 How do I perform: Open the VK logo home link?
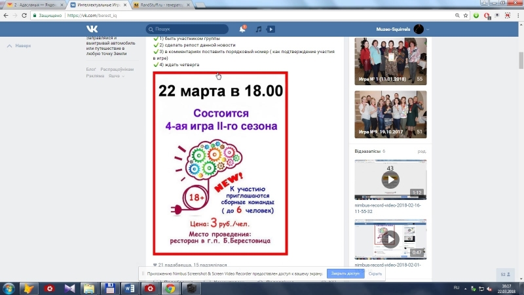[x=92, y=29]
